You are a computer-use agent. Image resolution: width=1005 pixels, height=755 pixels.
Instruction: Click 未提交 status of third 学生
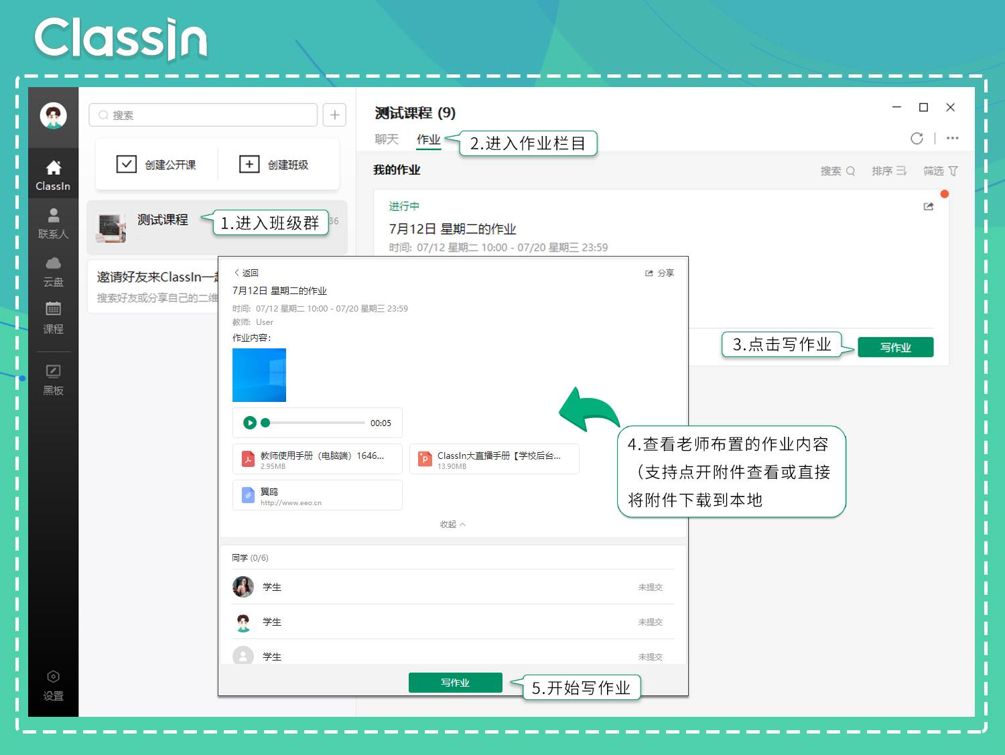[x=650, y=657]
